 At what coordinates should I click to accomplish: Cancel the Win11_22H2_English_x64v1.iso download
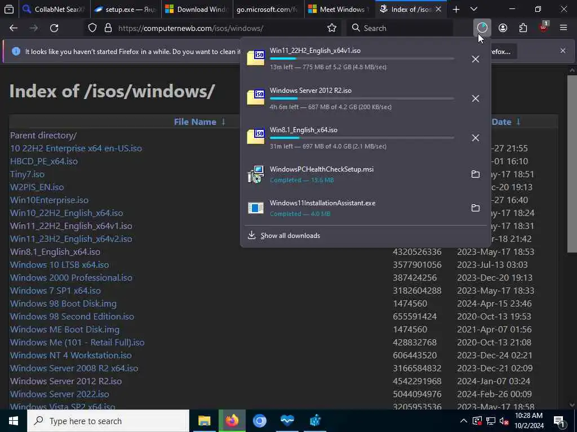(x=476, y=59)
